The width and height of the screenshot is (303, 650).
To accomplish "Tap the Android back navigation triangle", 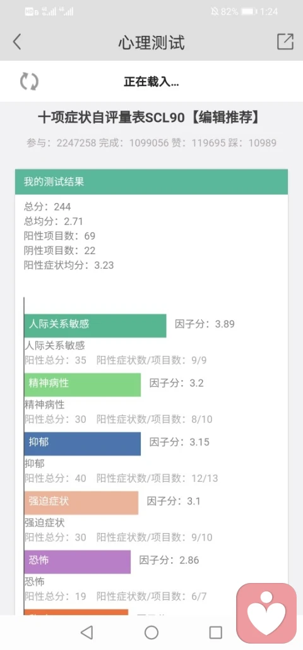I will coord(86,632).
